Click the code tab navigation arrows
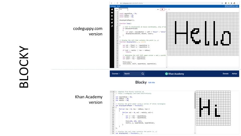Image resolution: width=241 pixels, height=136 pixels. (x=117, y=9)
